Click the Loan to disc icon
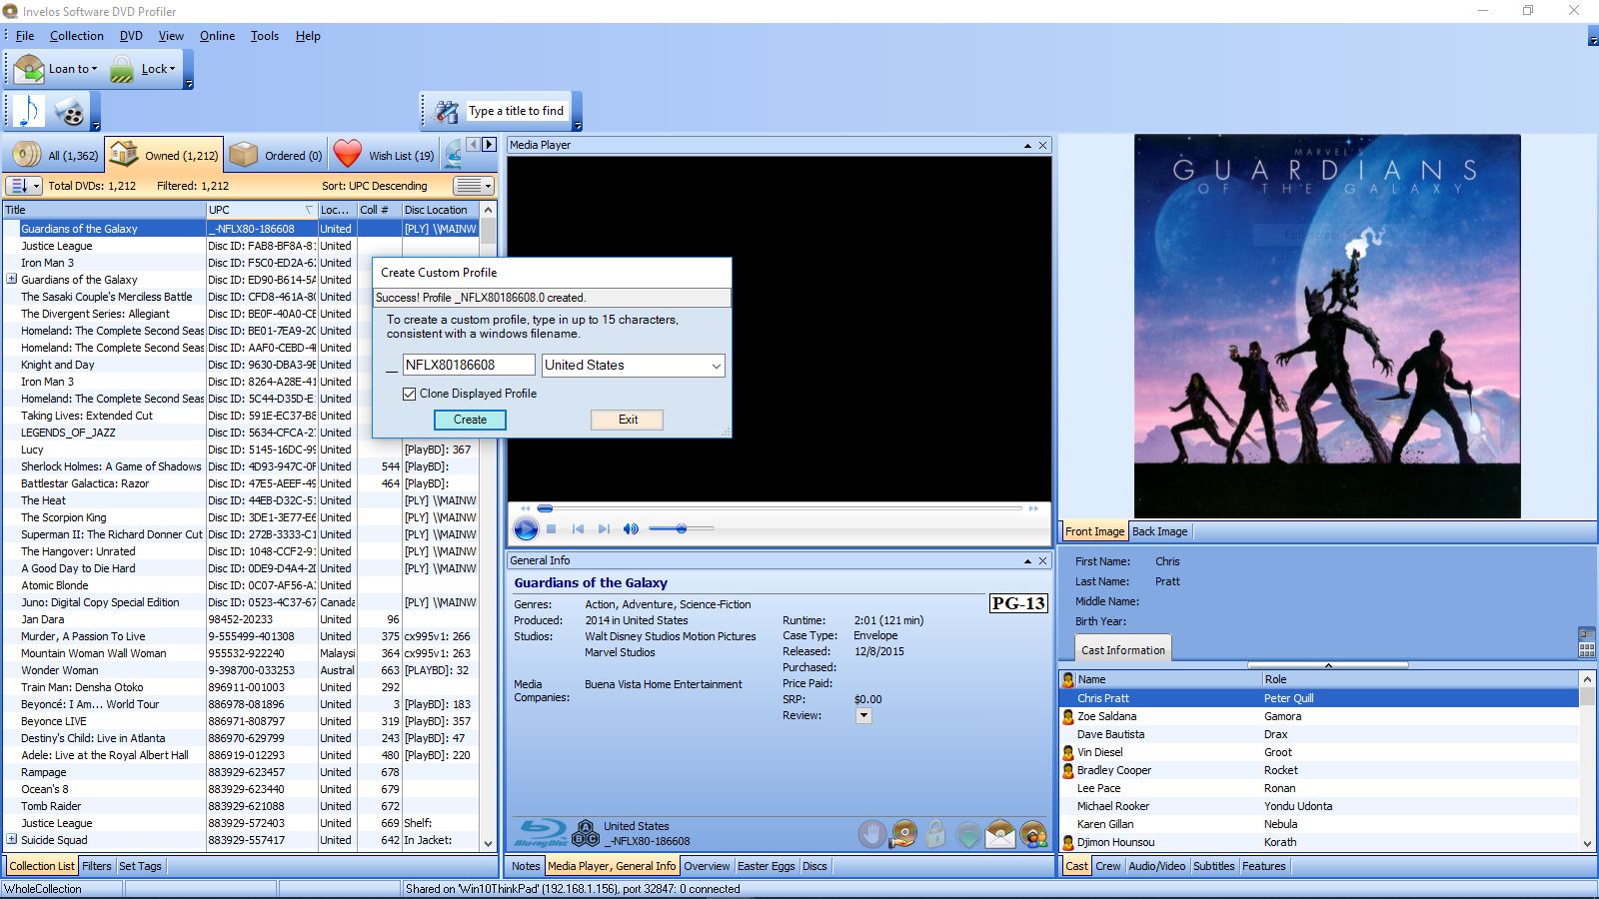 tap(29, 69)
